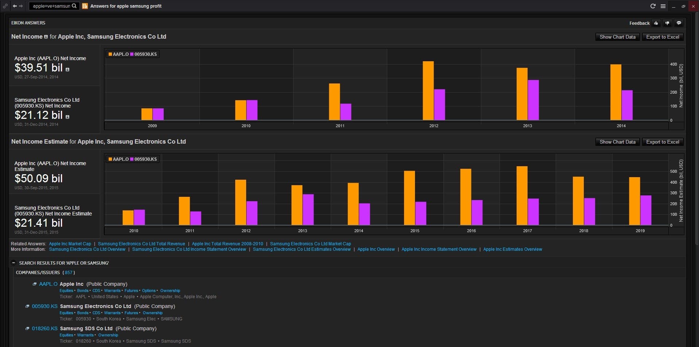
Task: Open the feedback comment bubble
Action: 679,23
